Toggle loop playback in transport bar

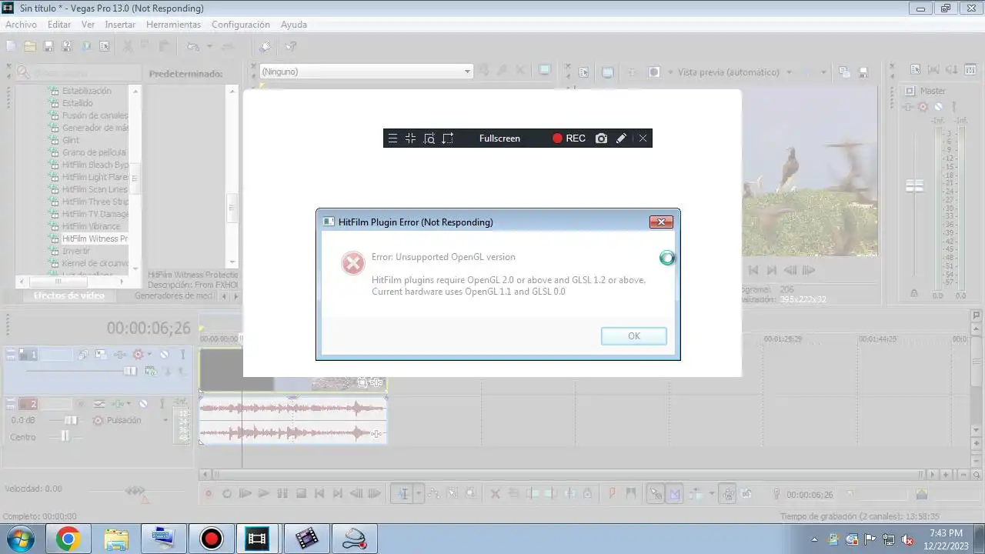227,494
